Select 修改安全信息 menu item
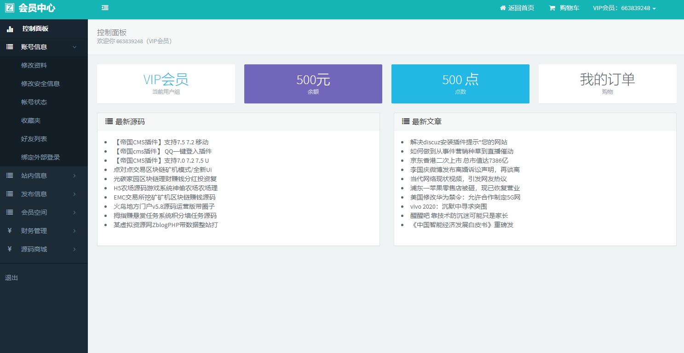 [40, 84]
